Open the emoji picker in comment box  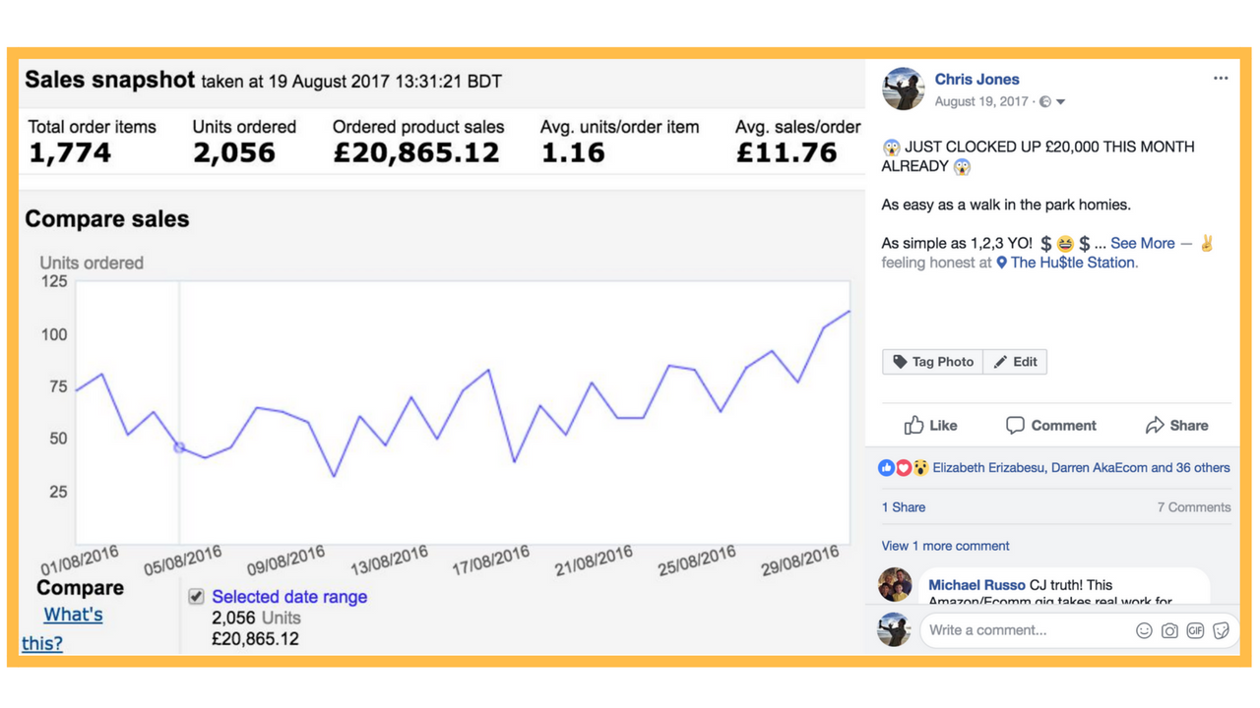click(x=1144, y=630)
